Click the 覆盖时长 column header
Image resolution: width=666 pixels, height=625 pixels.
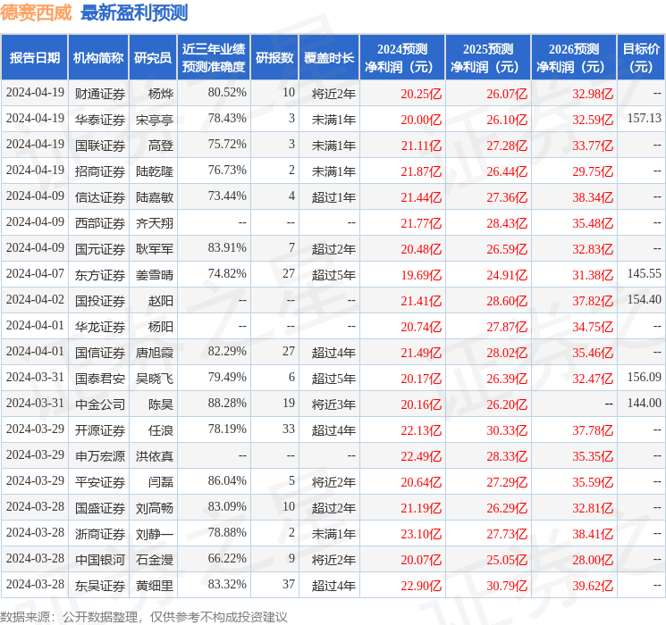pyautogui.click(x=329, y=58)
